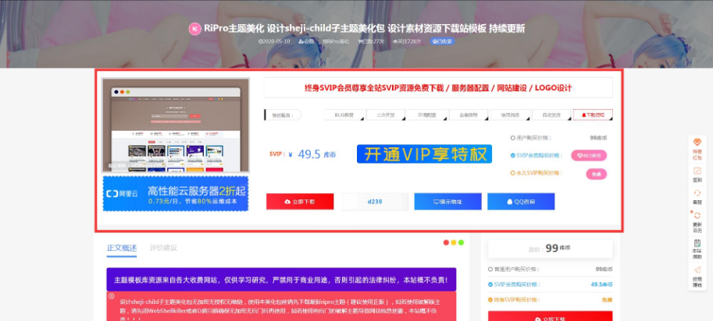Viewport: 713px width, 321px height.
Task: Click the fifth after-sale service tag
Action: [510, 115]
